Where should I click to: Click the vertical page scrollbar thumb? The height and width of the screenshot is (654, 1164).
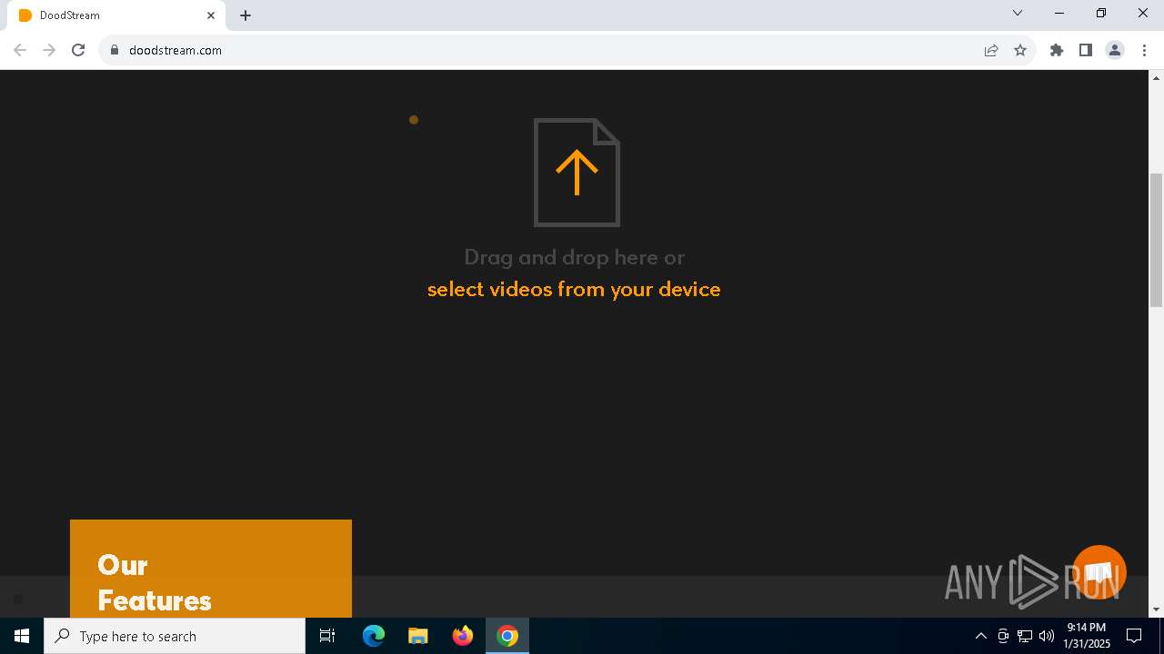coord(1157,240)
